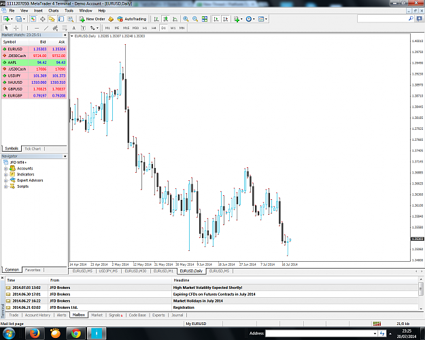The height and width of the screenshot is (340, 425).
Task: Toggle Chart Shift
Action: click(225, 19)
